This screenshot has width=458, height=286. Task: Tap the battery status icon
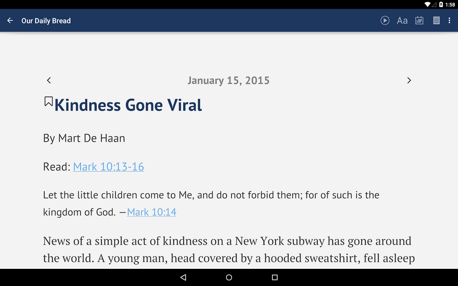coord(441,4)
